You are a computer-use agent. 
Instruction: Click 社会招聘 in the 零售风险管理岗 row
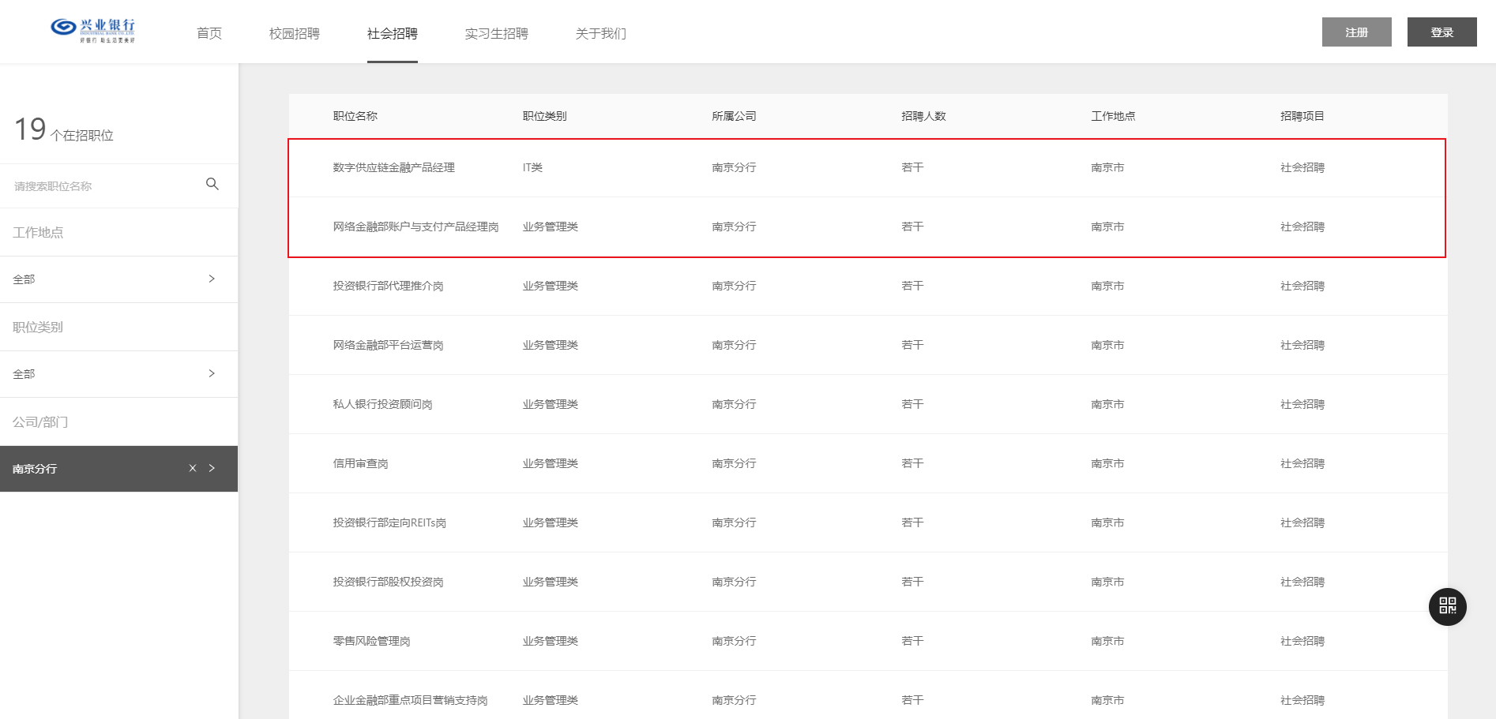pyautogui.click(x=1302, y=641)
